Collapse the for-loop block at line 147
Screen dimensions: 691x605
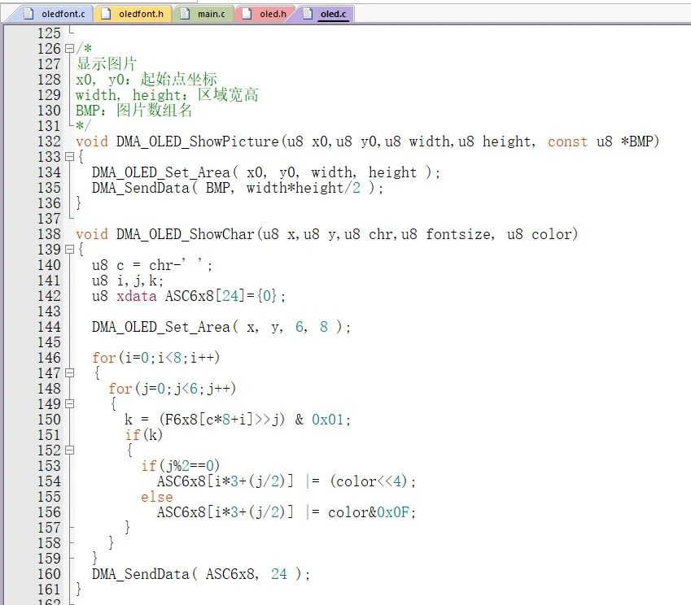click(69, 373)
